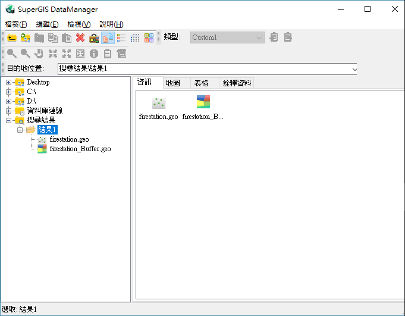Screen dimensions: 405x316
Task: Select the pan hand tool
Action: click(x=39, y=54)
